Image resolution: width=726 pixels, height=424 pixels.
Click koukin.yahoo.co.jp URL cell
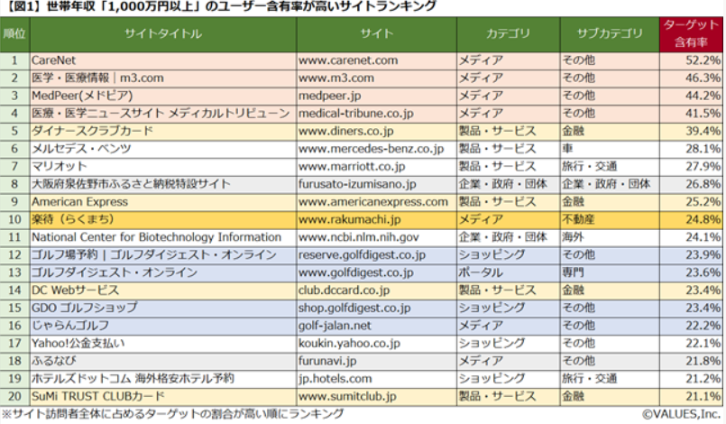376,344
